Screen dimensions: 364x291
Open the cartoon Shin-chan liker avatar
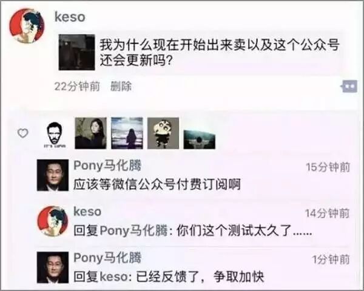[163, 133]
